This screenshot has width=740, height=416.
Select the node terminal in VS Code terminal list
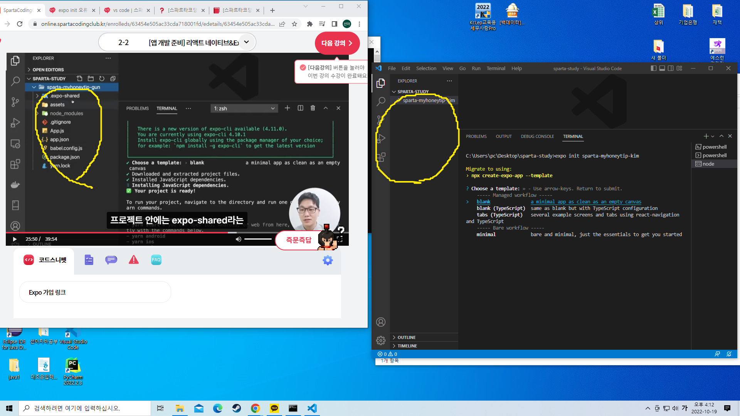(x=714, y=164)
